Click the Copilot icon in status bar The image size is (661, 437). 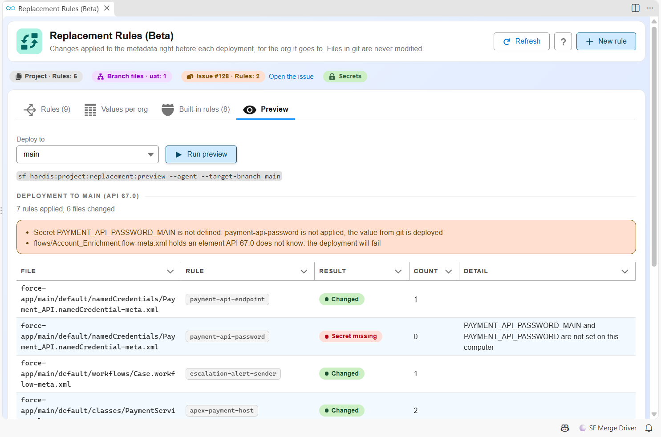(565, 428)
